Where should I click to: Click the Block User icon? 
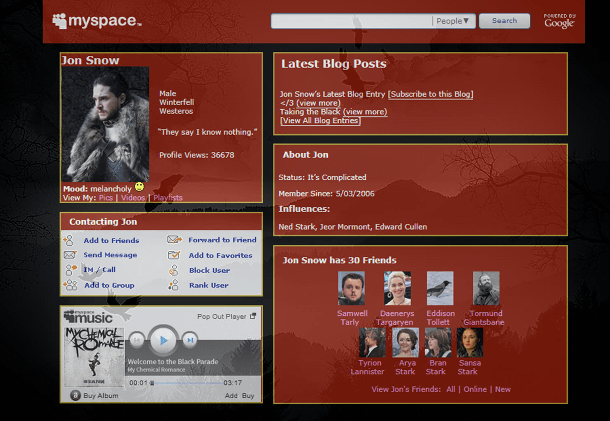point(174,270)
